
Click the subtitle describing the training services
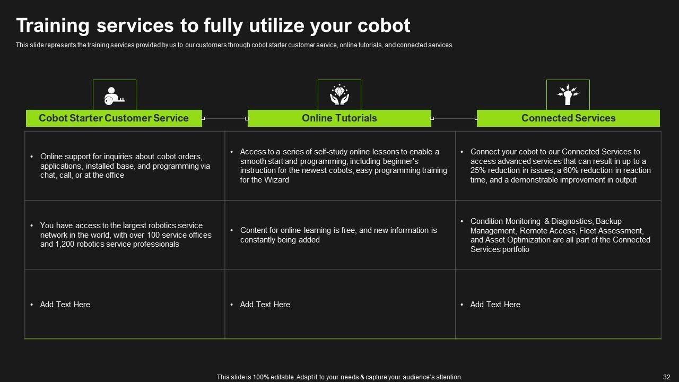(234, 45)
